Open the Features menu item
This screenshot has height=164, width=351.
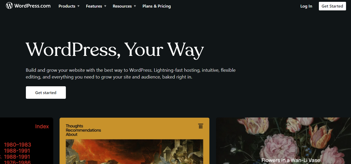click(x=94, y=6)
